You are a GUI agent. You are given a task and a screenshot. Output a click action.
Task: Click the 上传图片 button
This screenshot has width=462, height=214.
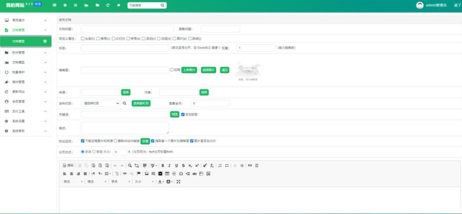189,70
